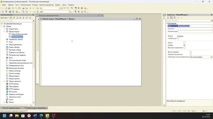Viewport: 213px width, 119px height.
Task: Open File Explorer from the taskbar
Action: click(x=17, y=116)
